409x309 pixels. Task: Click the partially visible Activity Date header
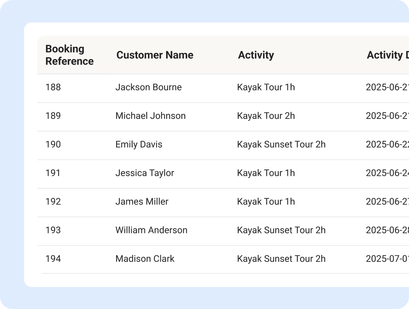tap(387, 55)
